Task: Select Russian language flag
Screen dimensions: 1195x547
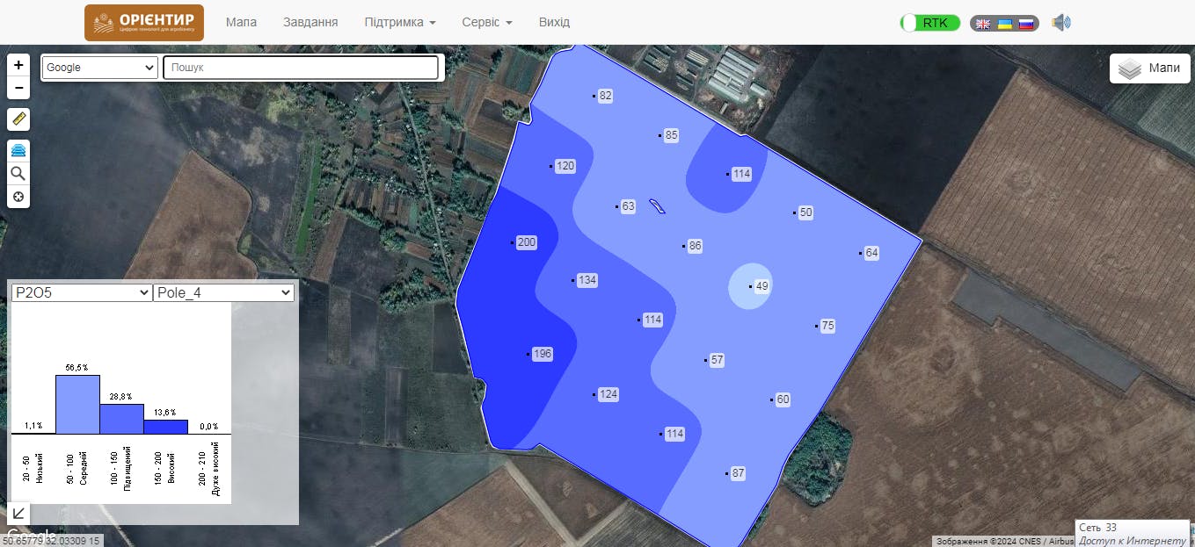Action: (x=1025, y=24)
